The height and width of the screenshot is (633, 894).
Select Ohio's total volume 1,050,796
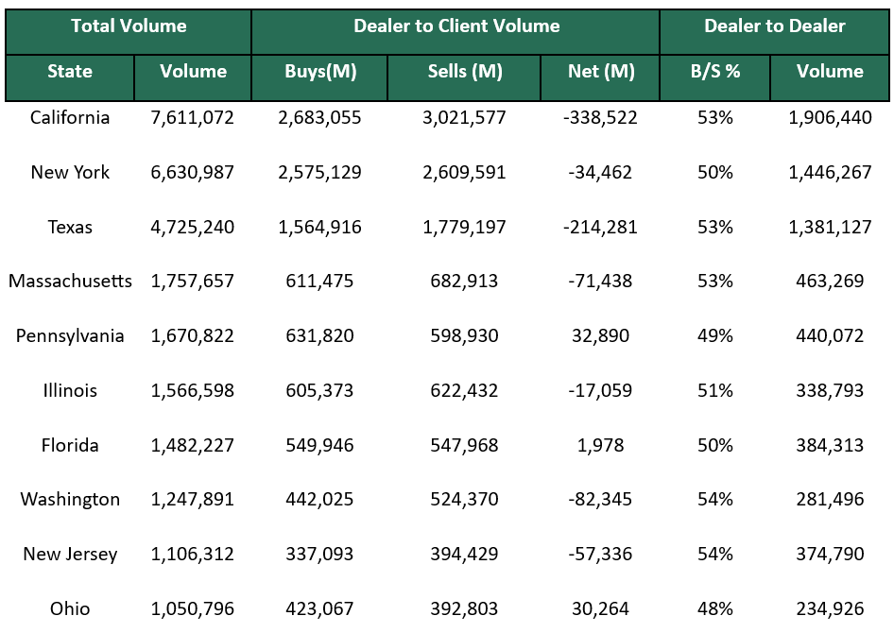(192, 608)
